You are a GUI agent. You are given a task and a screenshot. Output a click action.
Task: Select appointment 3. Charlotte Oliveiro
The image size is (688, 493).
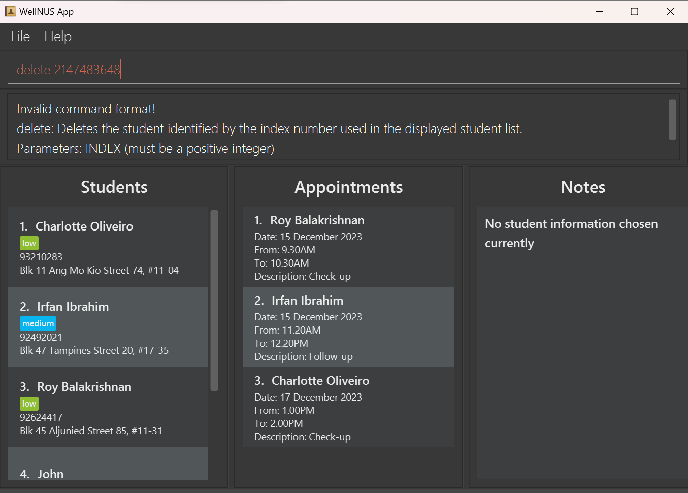(348, 407)
